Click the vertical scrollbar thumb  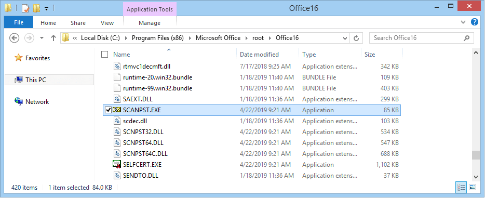[476, 155]
